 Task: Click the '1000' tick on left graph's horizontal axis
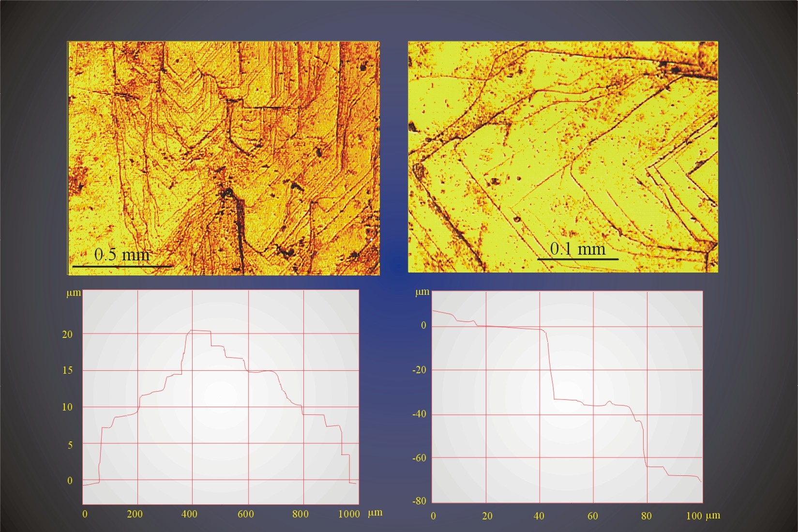coord(349,514)
